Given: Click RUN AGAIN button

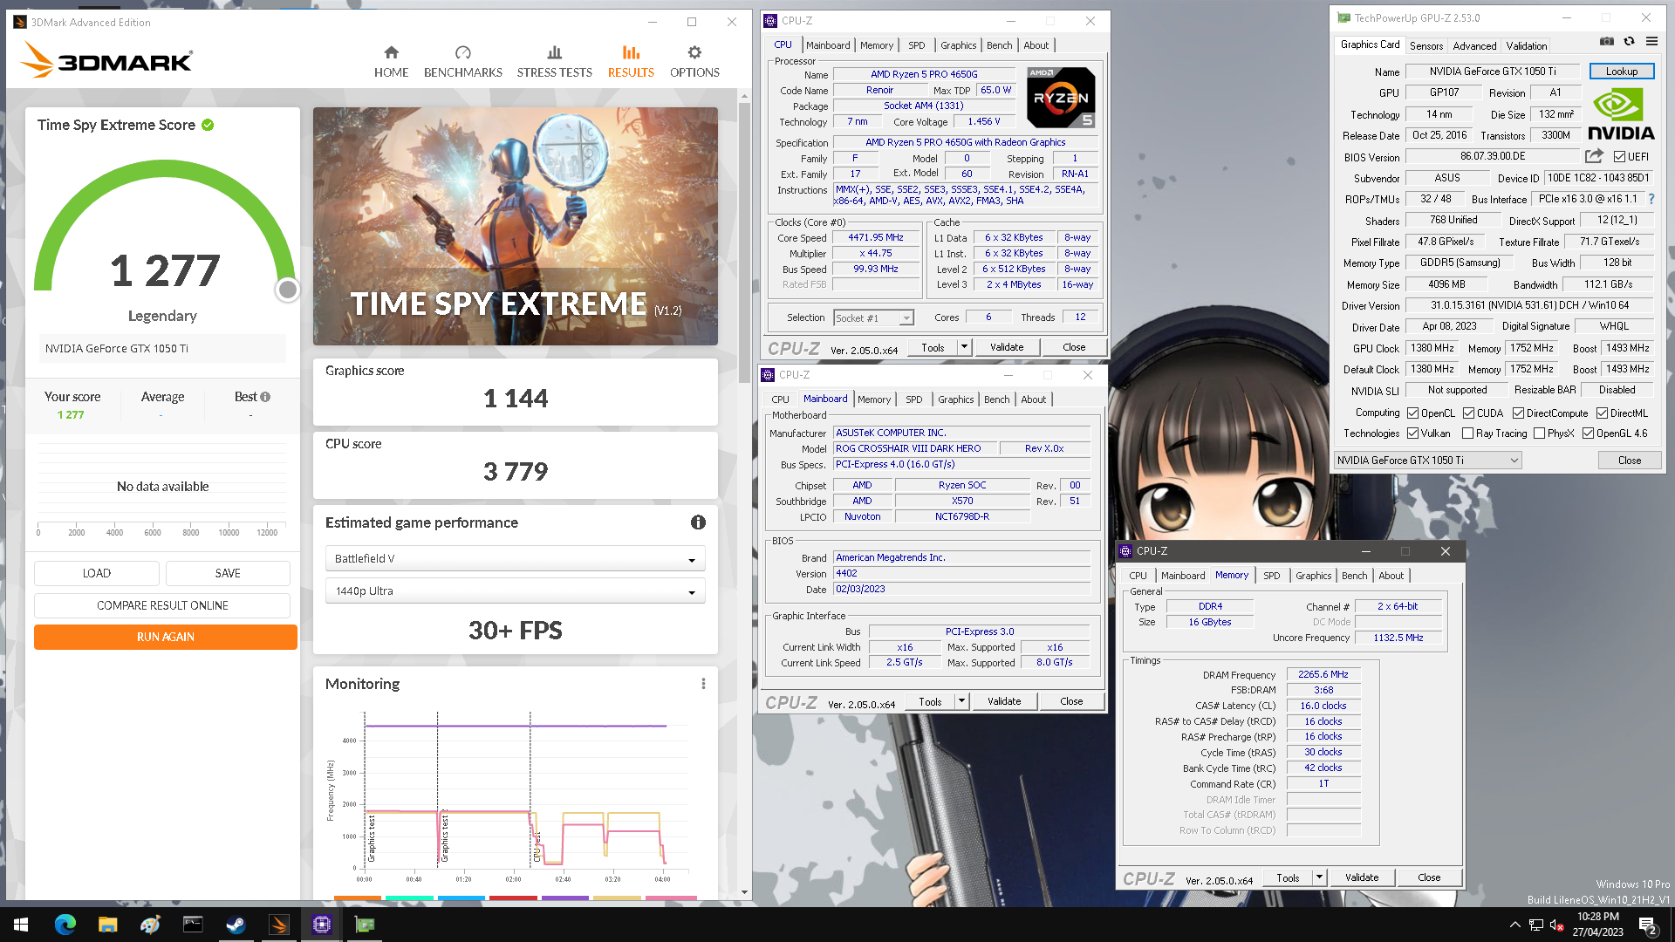Looking at the screenshot, I should point(165,637).
